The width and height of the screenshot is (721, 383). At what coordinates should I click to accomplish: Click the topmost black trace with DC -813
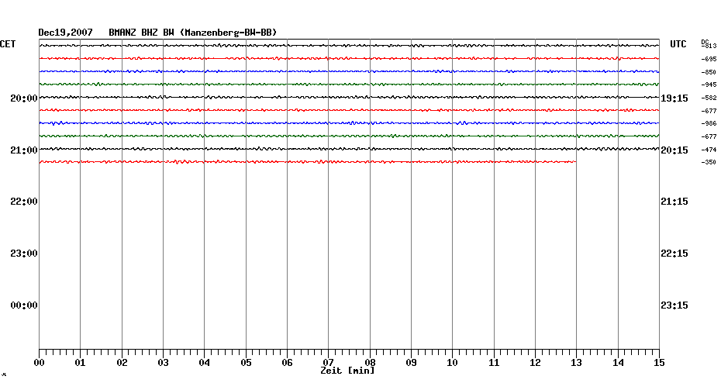pos(349,46)
